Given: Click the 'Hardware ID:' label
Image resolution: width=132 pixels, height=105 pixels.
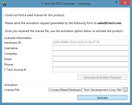Looking at the screenshot, I should [x=13, y=43].
